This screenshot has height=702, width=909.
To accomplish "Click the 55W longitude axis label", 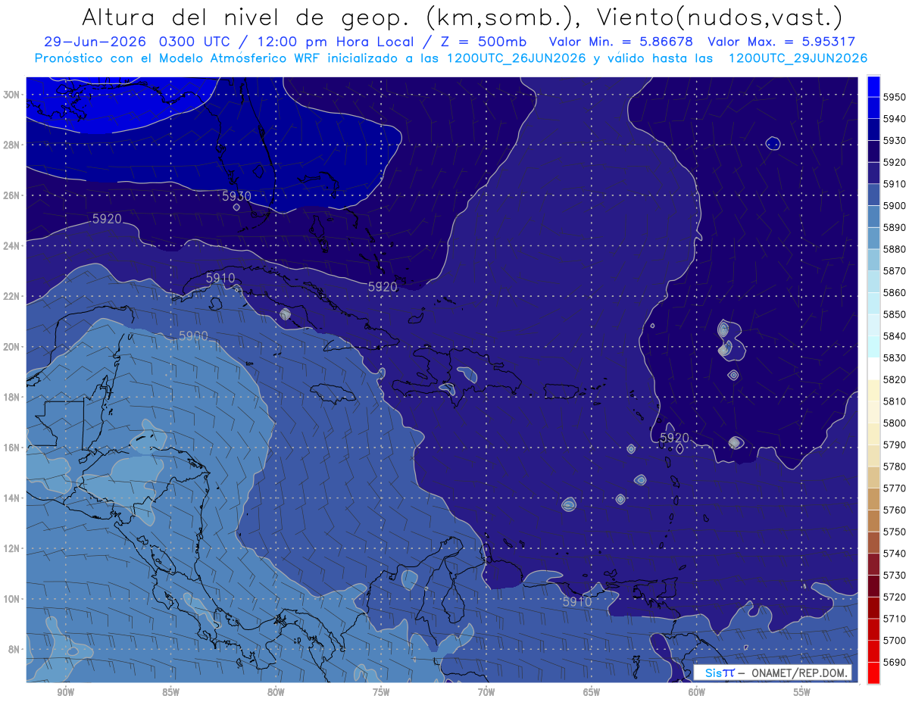I will 802,691.
